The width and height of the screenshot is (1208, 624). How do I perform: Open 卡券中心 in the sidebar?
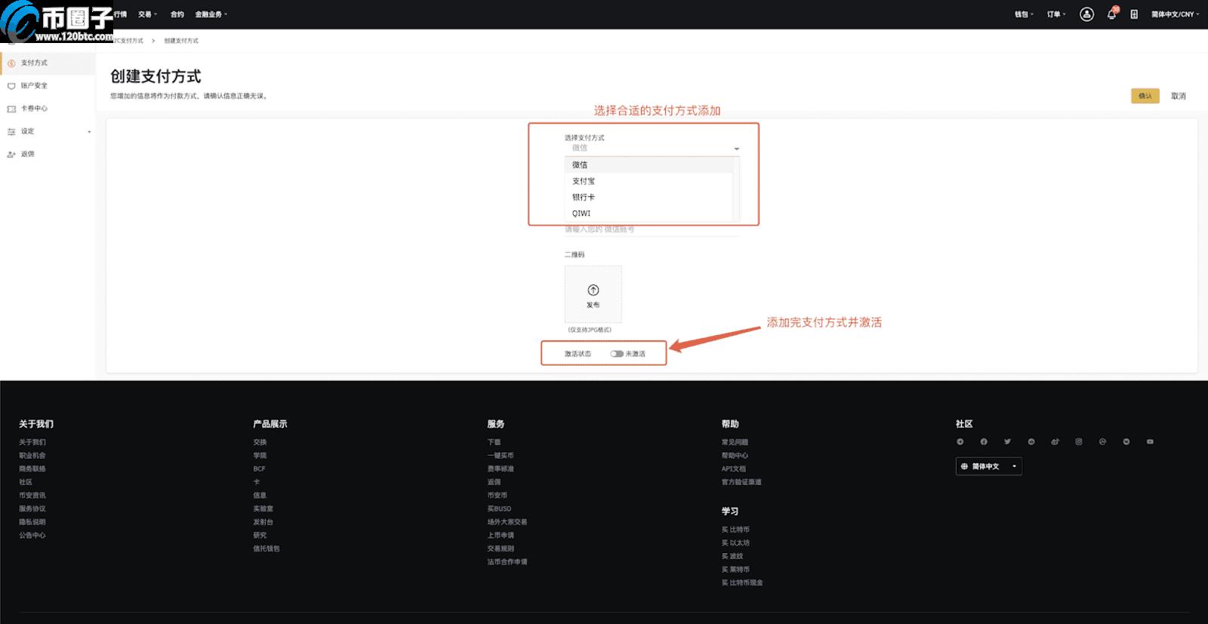tap(34, 109)
